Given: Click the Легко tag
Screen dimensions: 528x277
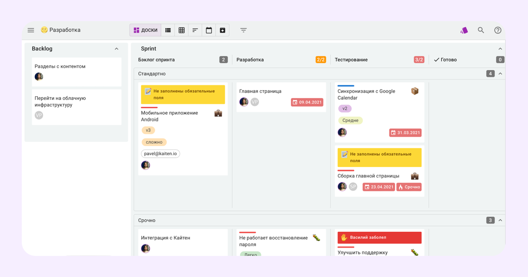Looking at the screenshot, I should pos(250,254).
